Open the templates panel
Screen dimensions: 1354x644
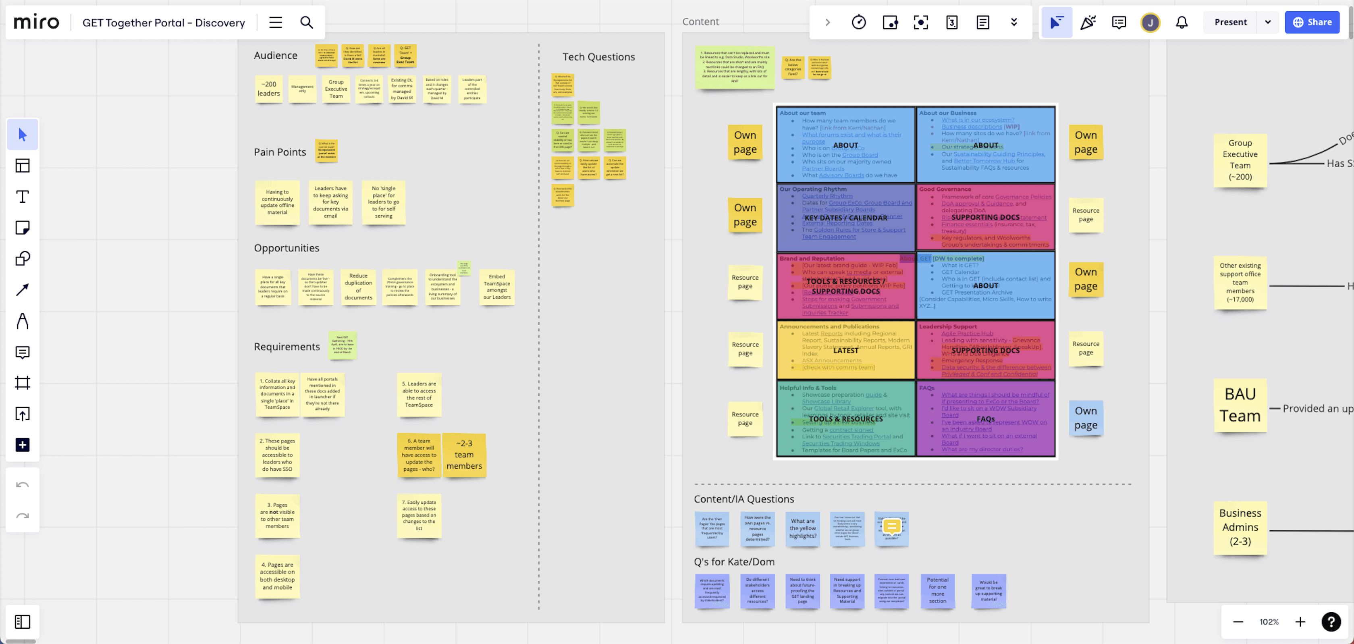pos(22,166)
